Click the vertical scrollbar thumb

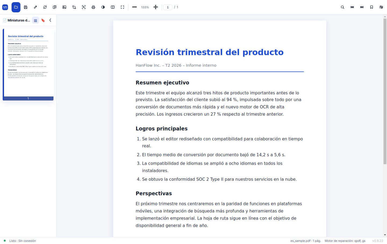tap(385, 91)
